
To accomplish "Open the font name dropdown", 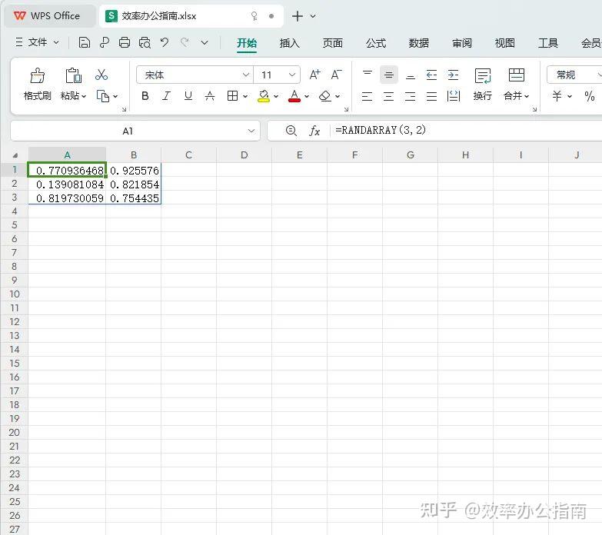I will coord(246,75).
